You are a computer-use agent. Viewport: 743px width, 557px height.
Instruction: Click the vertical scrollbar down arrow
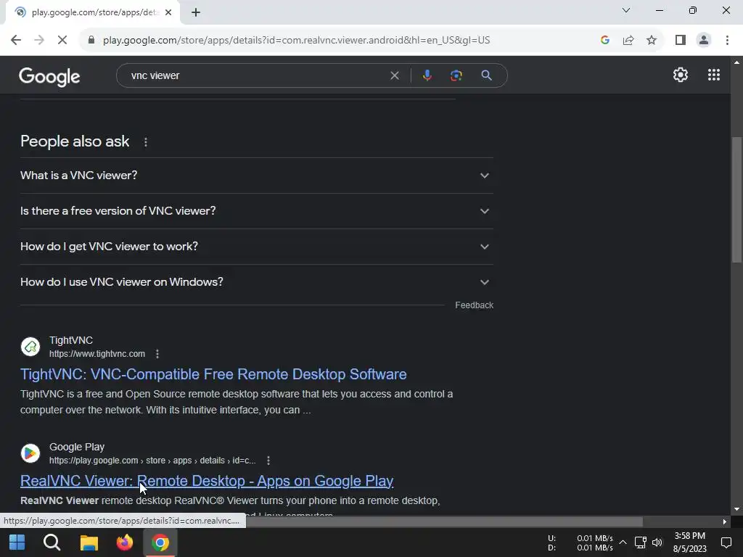(737, 509)
